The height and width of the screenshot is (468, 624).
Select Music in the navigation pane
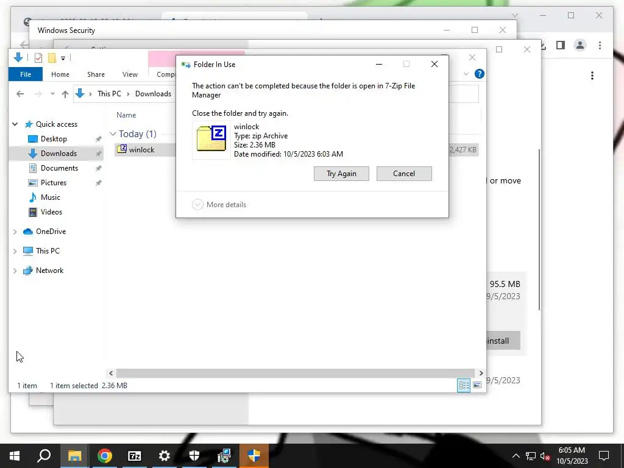tap(50, 197)
